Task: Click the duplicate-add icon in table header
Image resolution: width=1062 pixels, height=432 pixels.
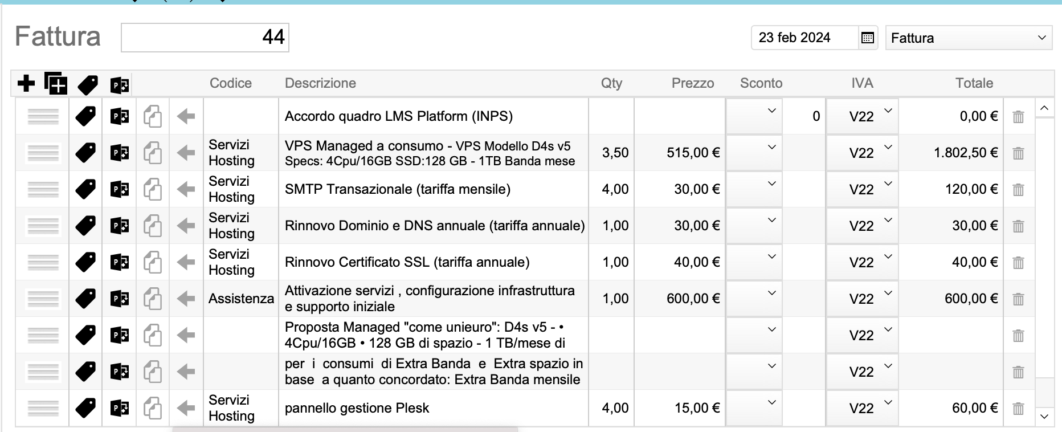Action: pyautogui.click(x=56, y=84)
